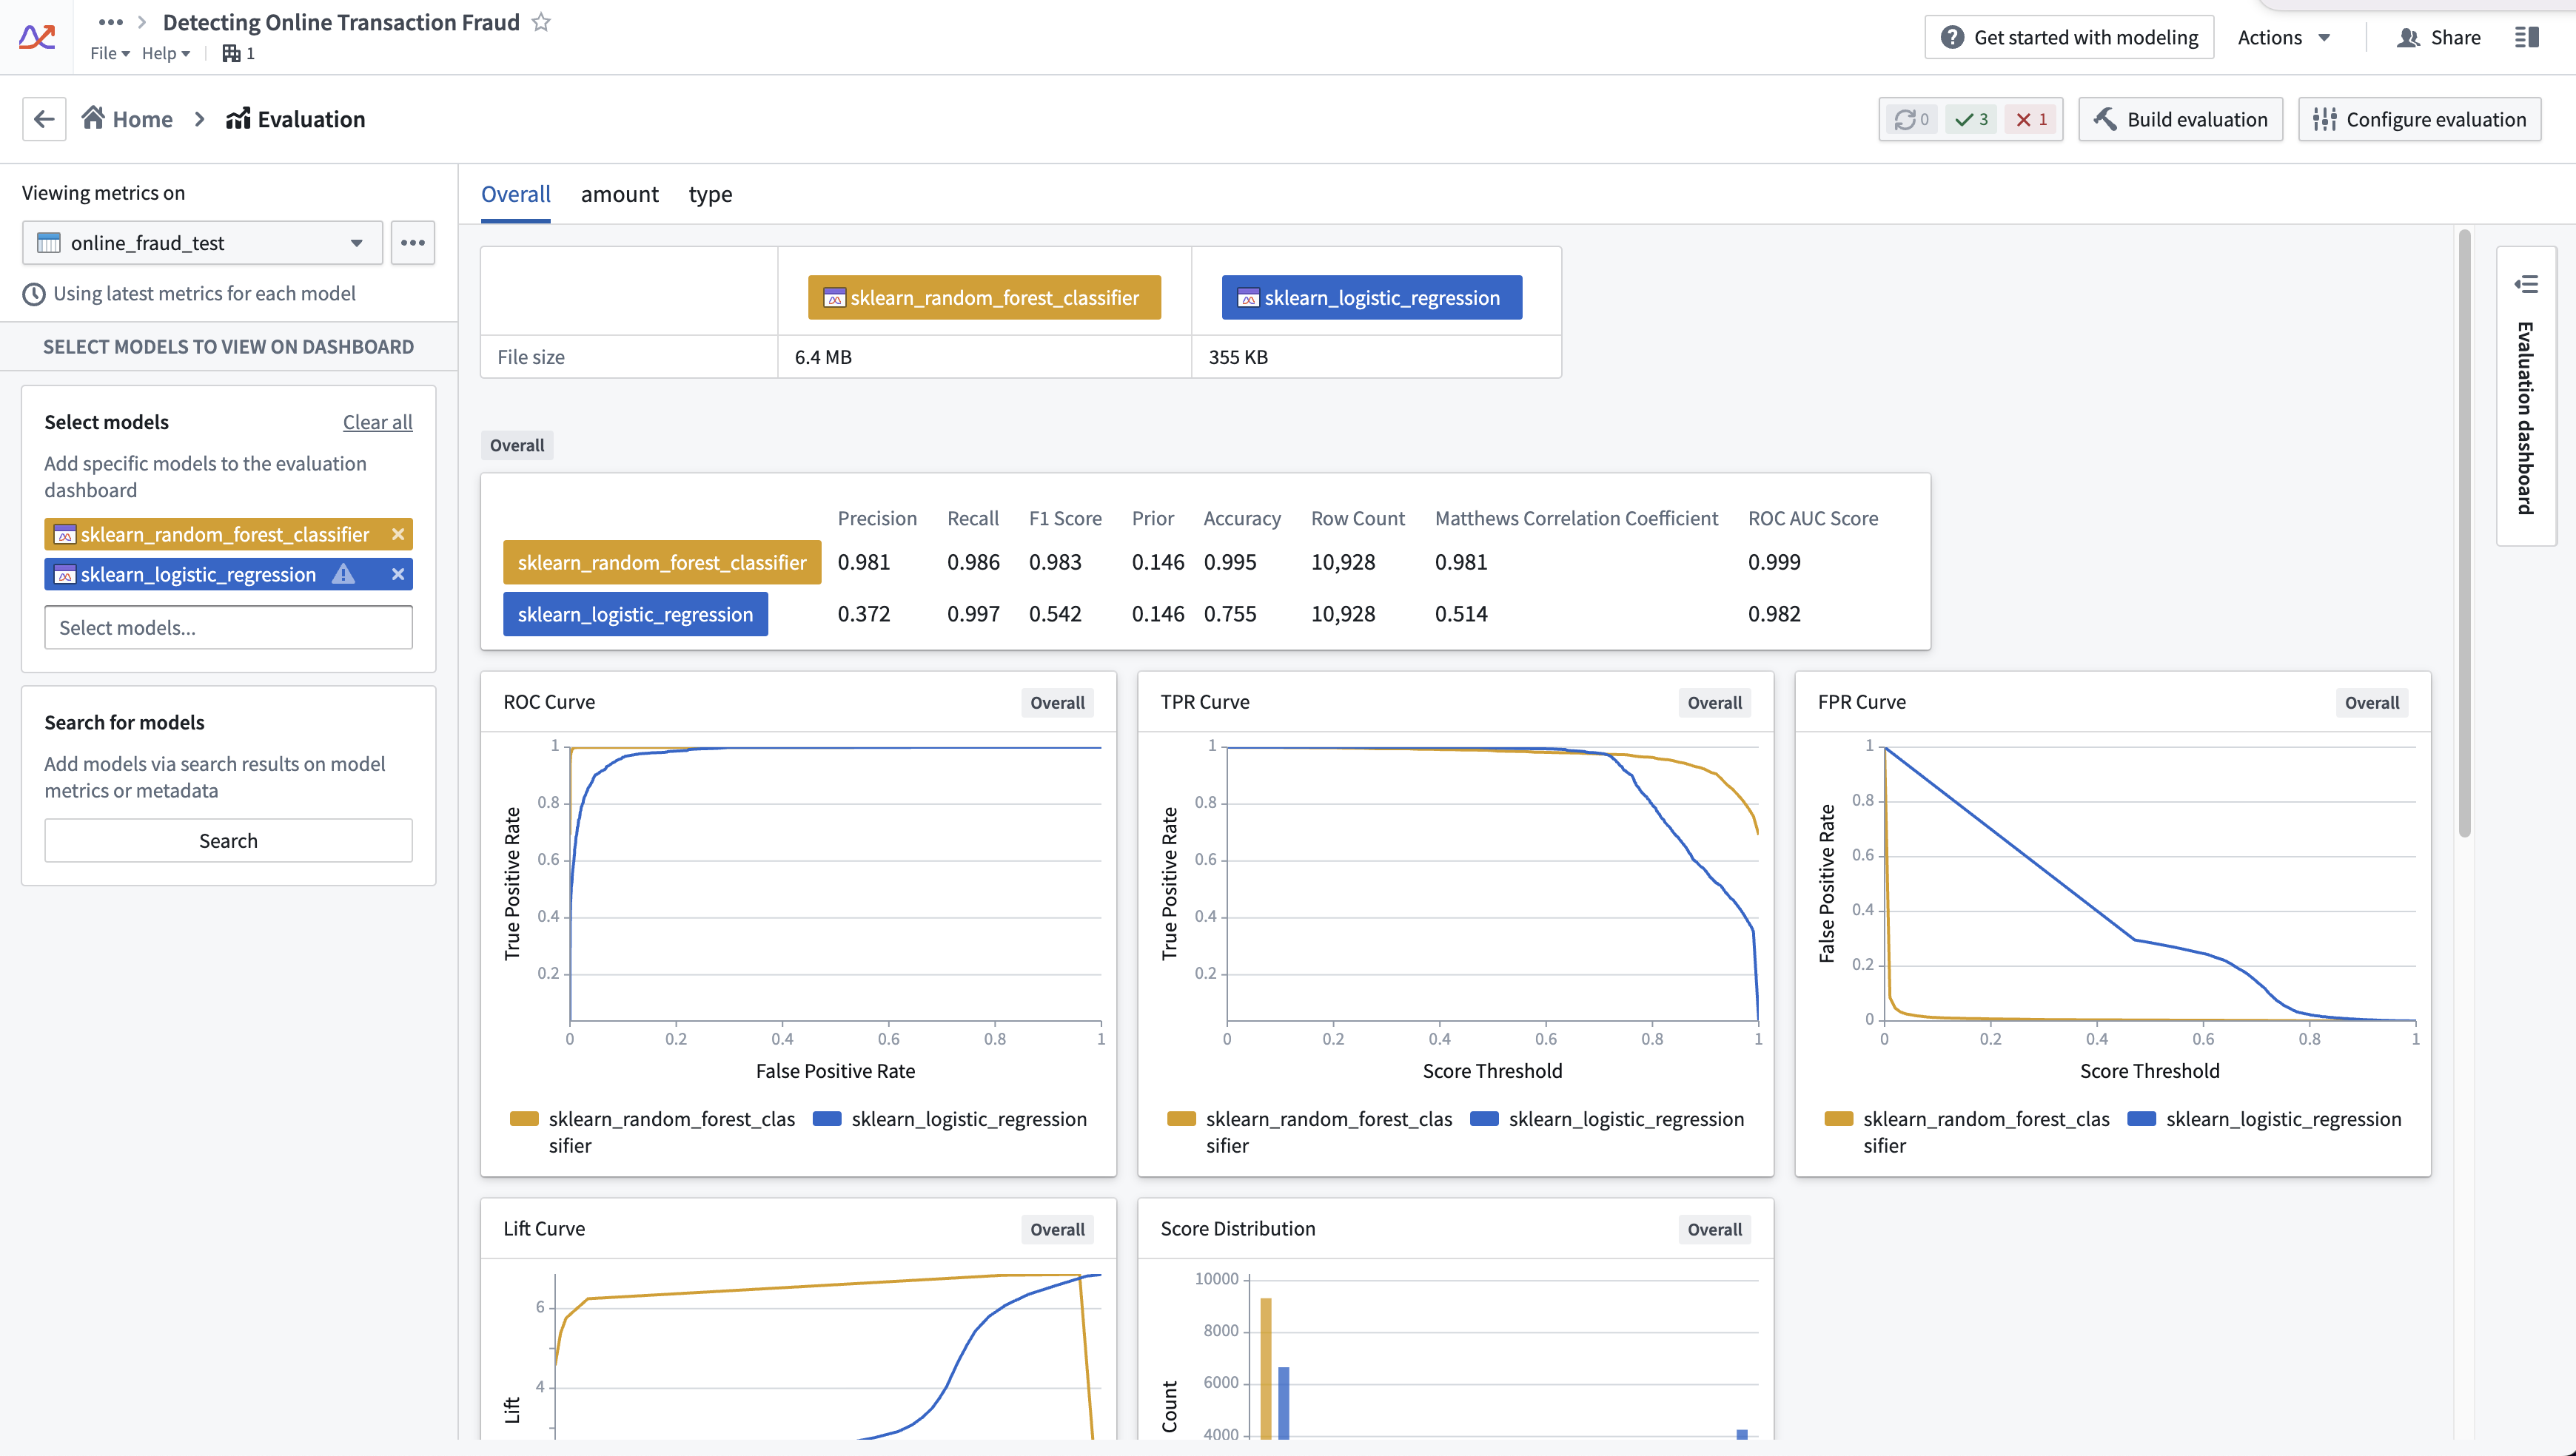Click Configure evaluation button
Viewport: 2576px width, 1456px height.
tap(2419, 119)
